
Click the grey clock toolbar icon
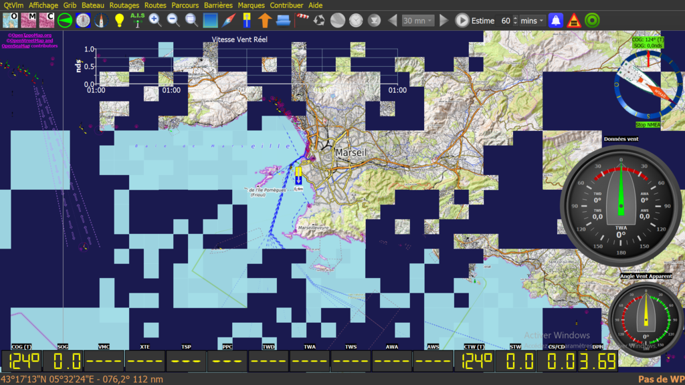click(x=356, y=21)
